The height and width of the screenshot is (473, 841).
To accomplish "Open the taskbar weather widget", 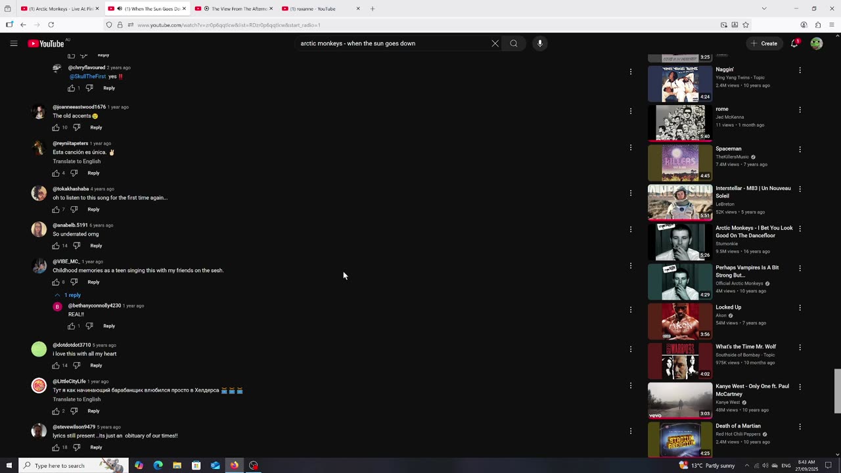I will (x=706, y=465).
